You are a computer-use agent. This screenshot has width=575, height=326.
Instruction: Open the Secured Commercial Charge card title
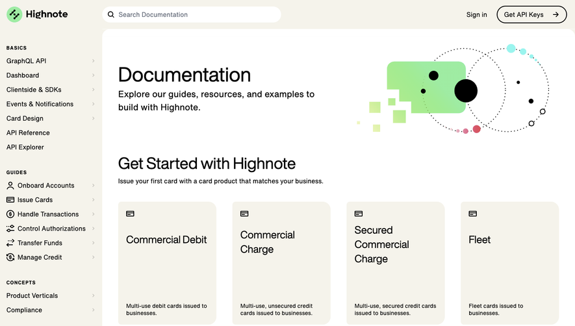(x=381, y=244)
